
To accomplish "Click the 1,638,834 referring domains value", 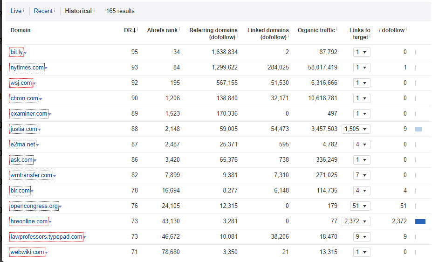I will click(x=225, y=52).
